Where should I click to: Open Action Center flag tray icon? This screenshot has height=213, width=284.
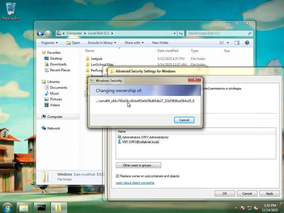(x=242, y=208)
